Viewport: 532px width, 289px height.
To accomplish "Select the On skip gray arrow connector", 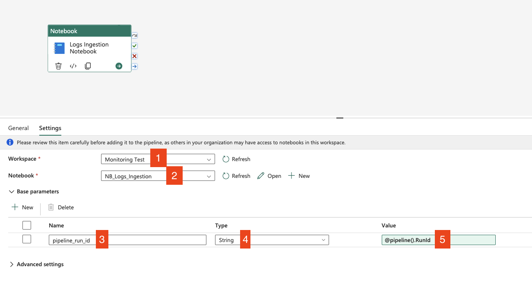I will (x=134, y=35).
